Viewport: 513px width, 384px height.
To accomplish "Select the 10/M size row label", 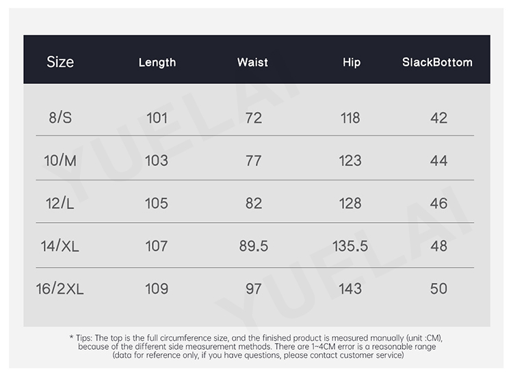I will [60, 161].
